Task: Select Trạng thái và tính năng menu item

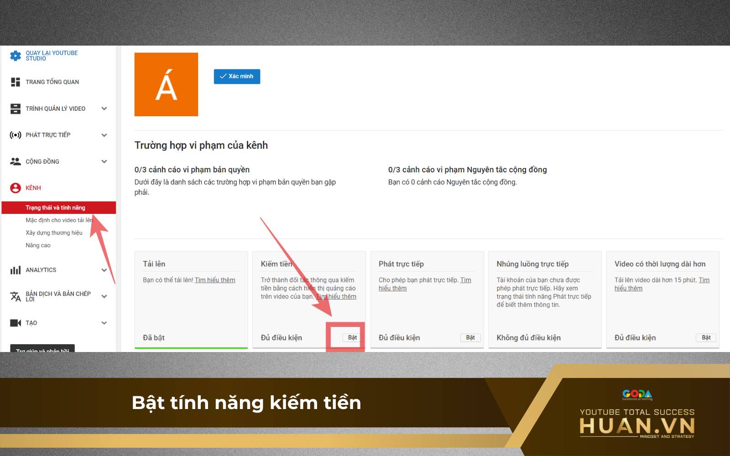Action: coord(59,207)
